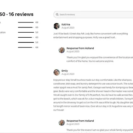The width and height of the screenshot is (133, 133).
Task: Focus the Search reviews input field
Action: (x=93, y=15)
